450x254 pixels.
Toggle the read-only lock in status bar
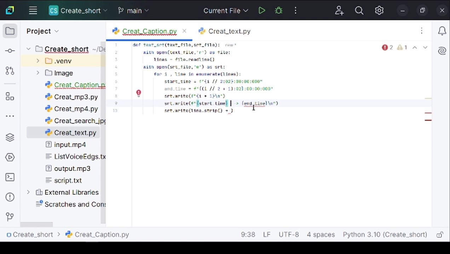[440, 235]
